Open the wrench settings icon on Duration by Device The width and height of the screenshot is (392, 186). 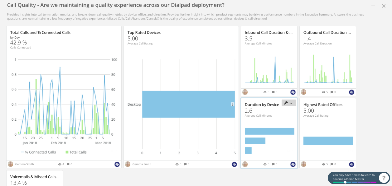(x=286, y=102)
